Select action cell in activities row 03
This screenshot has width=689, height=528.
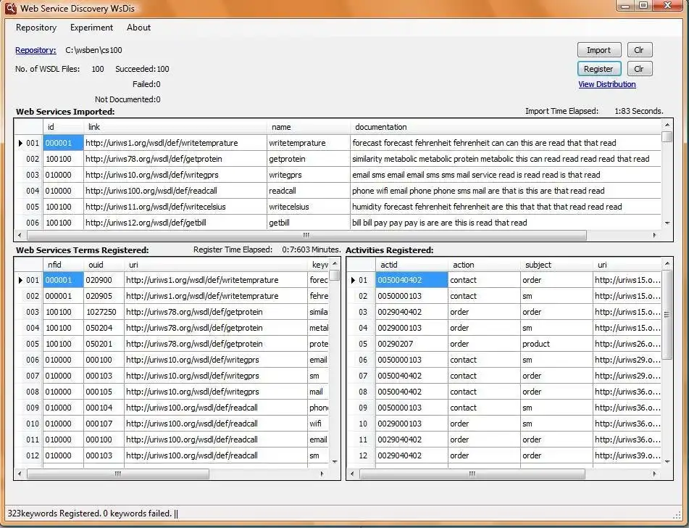click(x=484, y=312)
